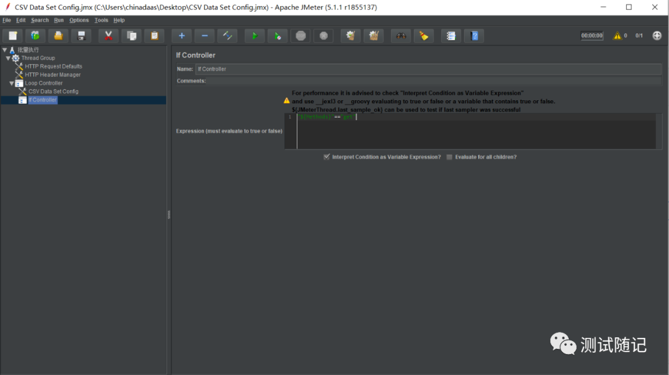Collapse the root test plan node
Image resolution: width=669 pixels, height=375 pixels.
click(5, 50)
